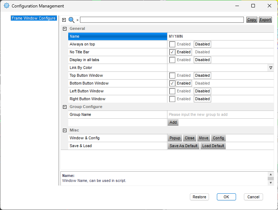Viewport: 278px width, 210px height.
Task: Click the Popup button
Action: 175,138
